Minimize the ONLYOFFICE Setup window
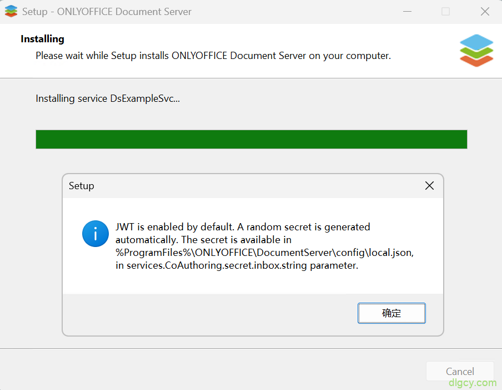502x390 pixels. tap(407, 12)
